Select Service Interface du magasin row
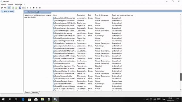The image size is (182, 102). (x=87, y=28)
